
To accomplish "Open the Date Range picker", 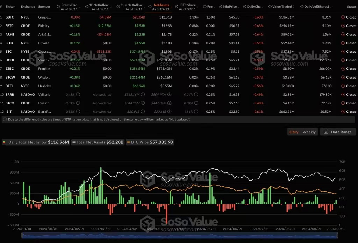I will 338,132.
